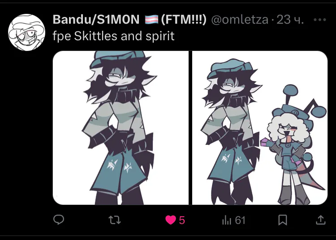Open the @omletza handle link

pyautogui.click(x=240, y=20)
